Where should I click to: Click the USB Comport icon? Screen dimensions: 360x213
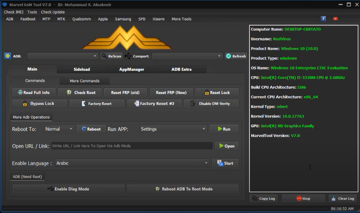[128, 56]
